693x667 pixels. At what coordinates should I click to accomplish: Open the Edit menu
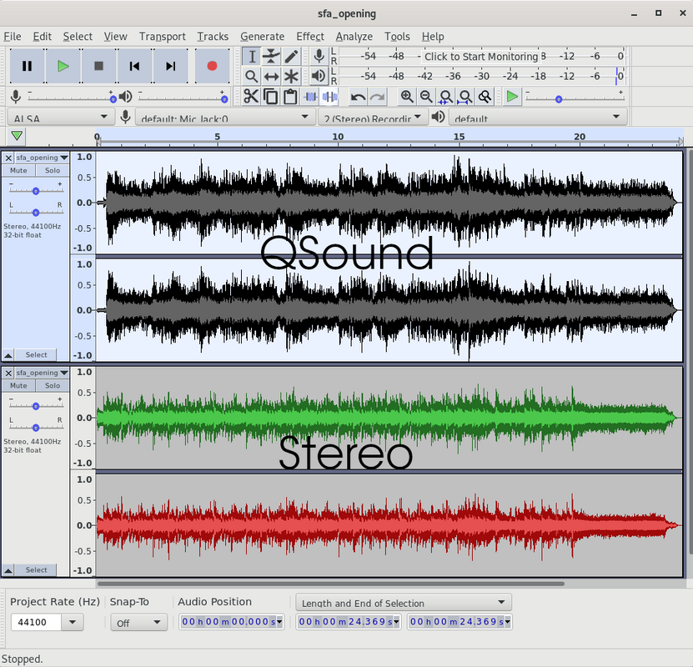coord(43,37)
